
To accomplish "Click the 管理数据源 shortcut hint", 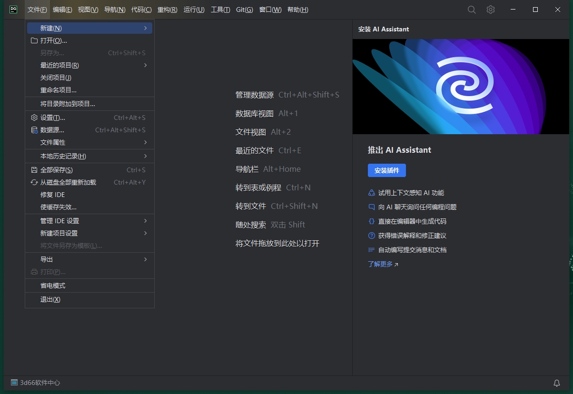I will click(x=287, y=95).
